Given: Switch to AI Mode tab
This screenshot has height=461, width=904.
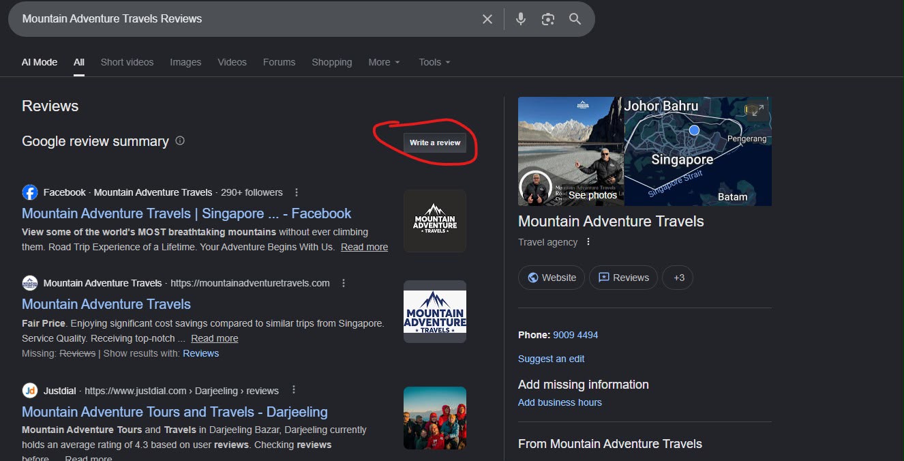Looking at the screenshot, I should point(40,62).
